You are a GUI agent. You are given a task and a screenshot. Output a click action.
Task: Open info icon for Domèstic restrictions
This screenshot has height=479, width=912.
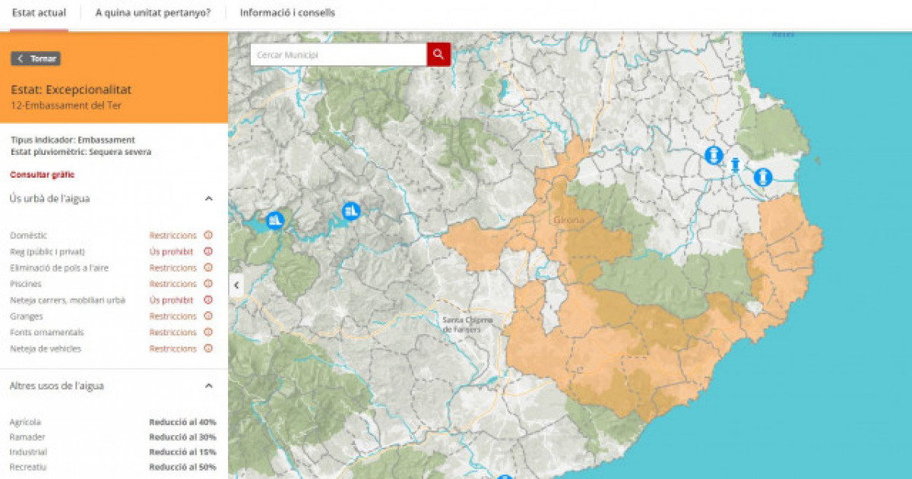[208, 235]
